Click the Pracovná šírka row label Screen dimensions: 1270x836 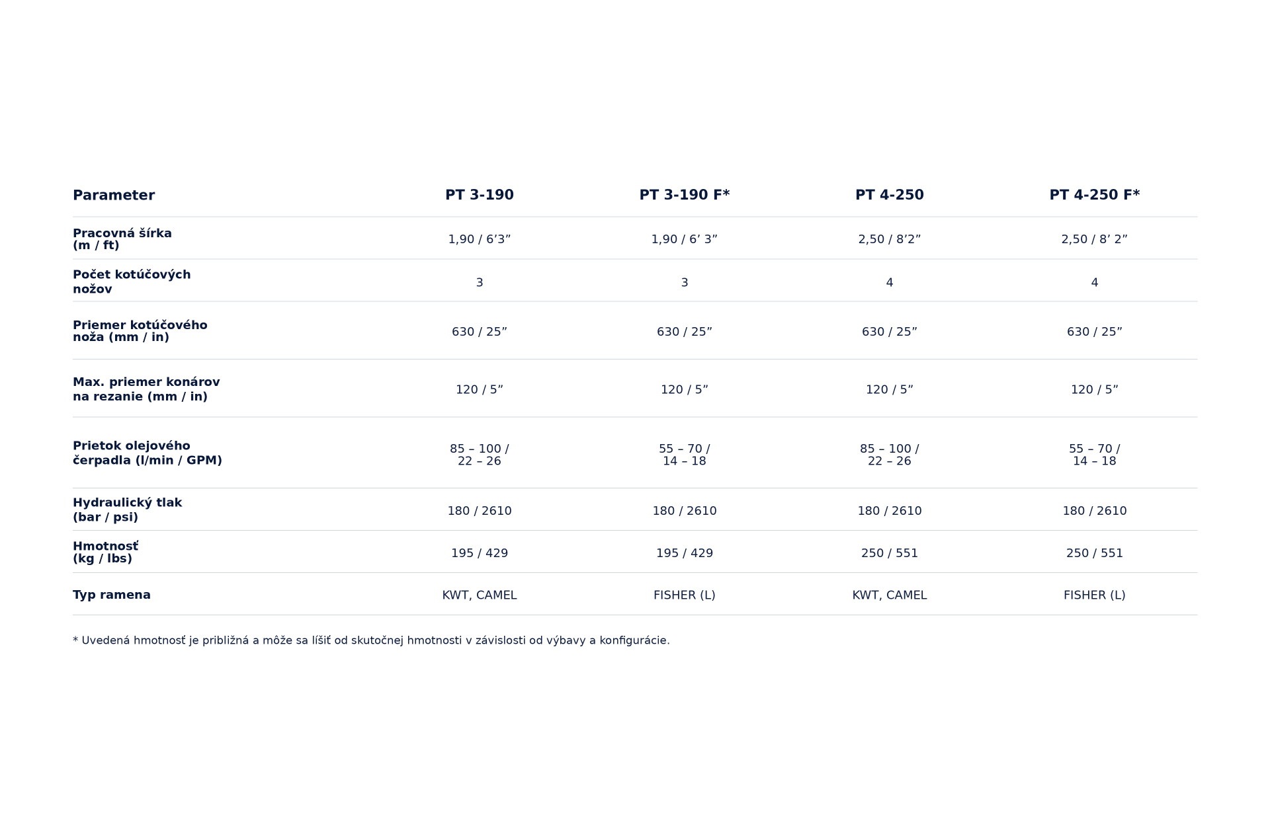[122, 239]
